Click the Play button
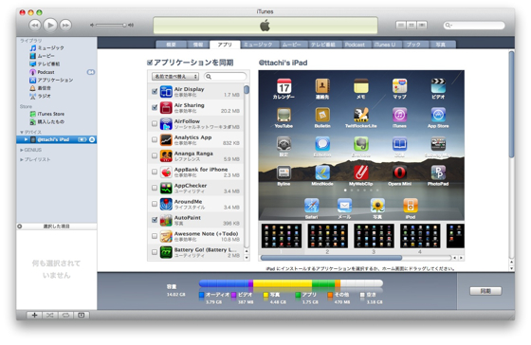Viewport: 531px width, 345px height. coord(50,25)
